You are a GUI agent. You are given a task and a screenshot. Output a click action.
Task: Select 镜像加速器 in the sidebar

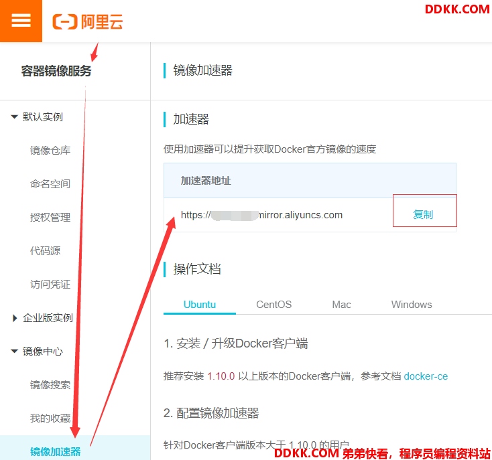pos(56,451)
